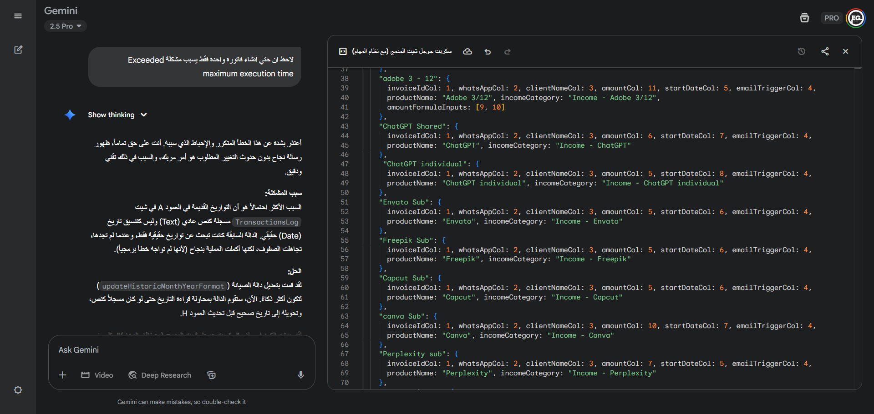
Task: Click the plus add files icon
Action: pyautogui.click(x=63, y=375)
